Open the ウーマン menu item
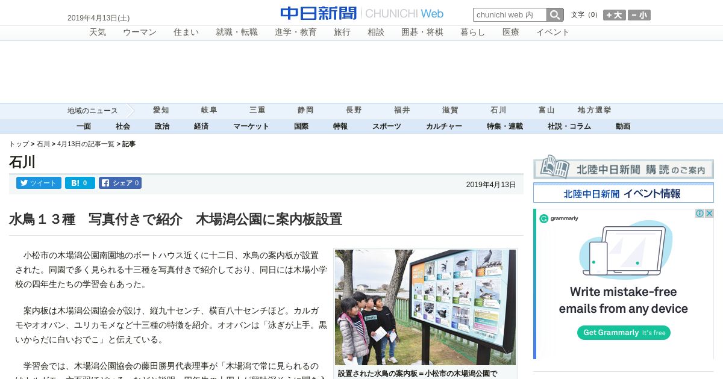This screenshot has height=379, width=723. point(140,32)
